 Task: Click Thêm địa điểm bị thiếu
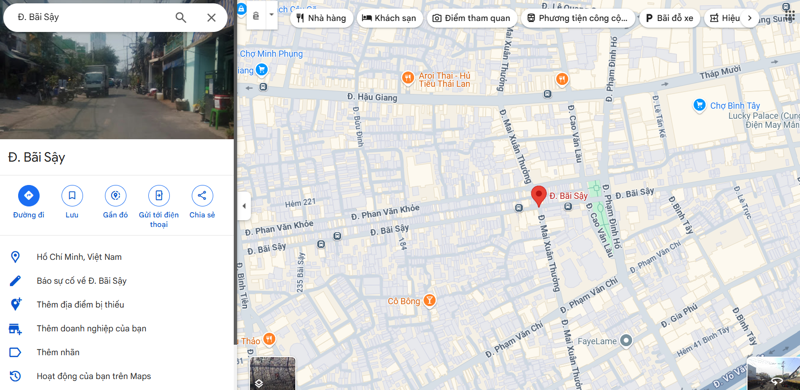117,305
